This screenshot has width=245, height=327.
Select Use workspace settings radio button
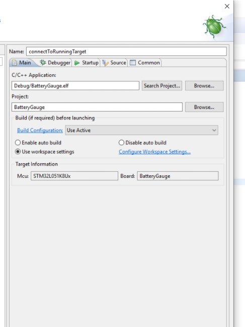click(18, 152)
